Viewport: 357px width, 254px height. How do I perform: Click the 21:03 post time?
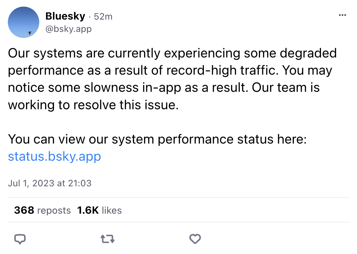[x=80, y=183]
